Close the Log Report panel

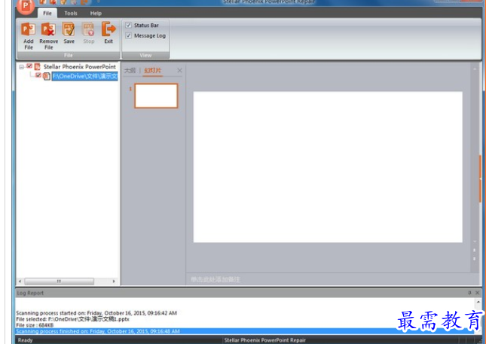(x=477, y=293)
